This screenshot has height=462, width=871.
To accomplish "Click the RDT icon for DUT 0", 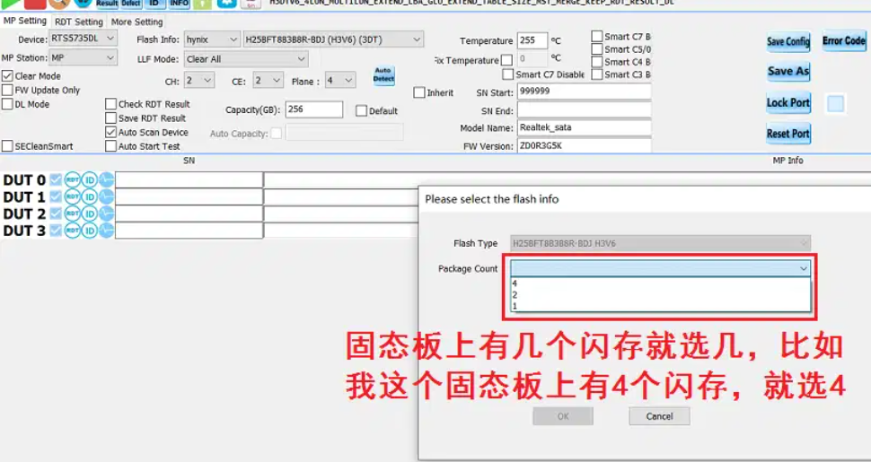I will [x=72, y=180].
